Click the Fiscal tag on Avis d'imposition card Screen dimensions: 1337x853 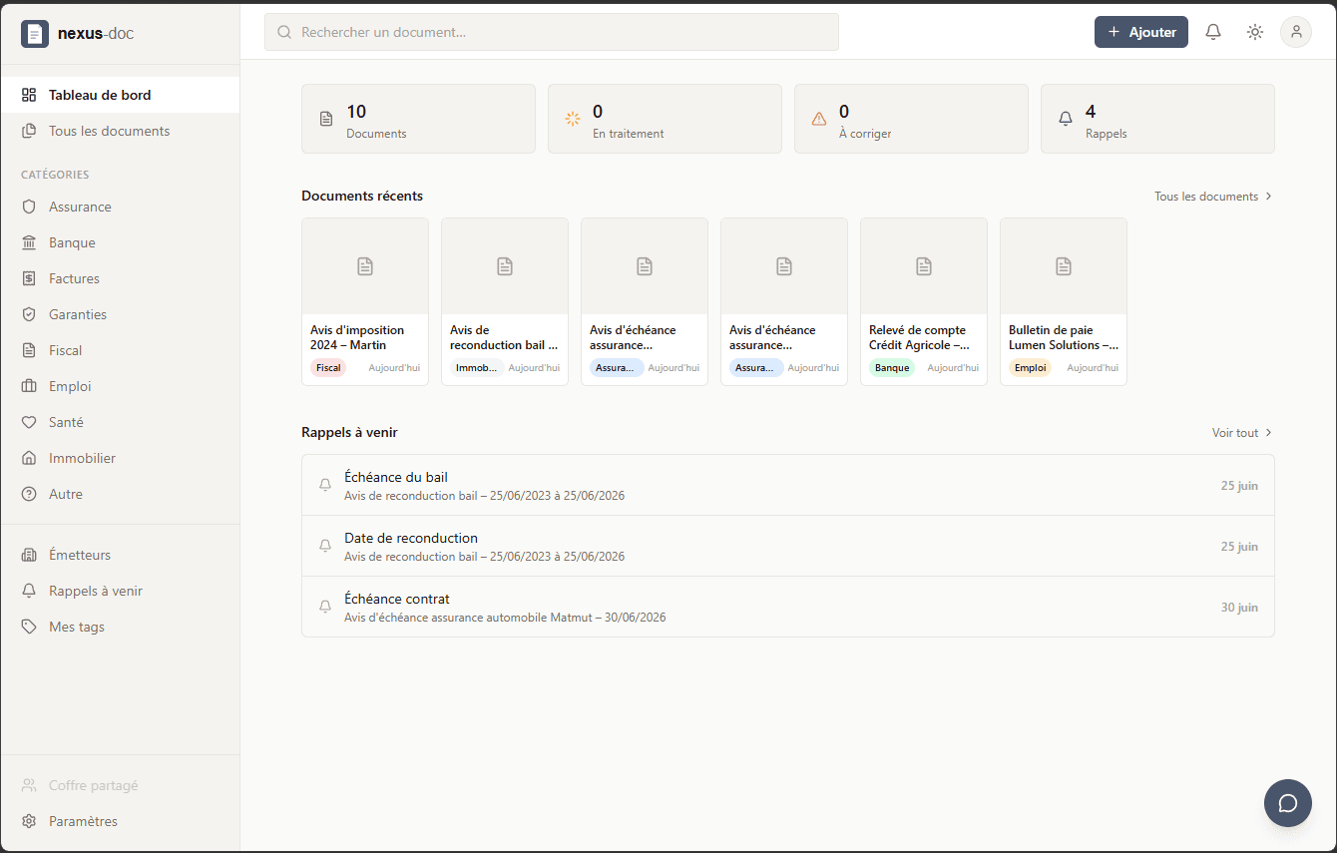point(328,368)
